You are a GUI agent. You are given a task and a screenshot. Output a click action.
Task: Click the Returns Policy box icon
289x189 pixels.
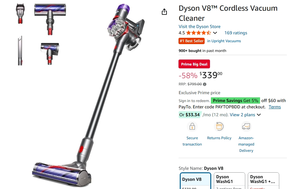point(219,127)
